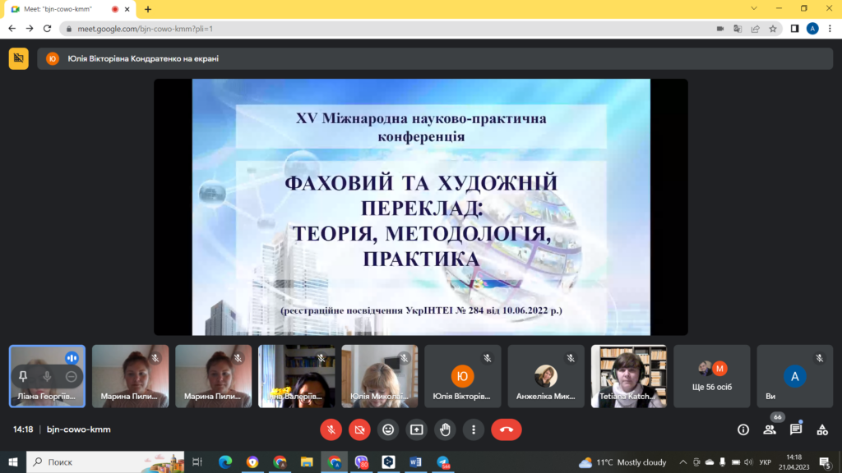Click the remove icon on Ліана's tile
This screenshot has height=473, width=842.
pyautogui.click(x=72, y=376)
